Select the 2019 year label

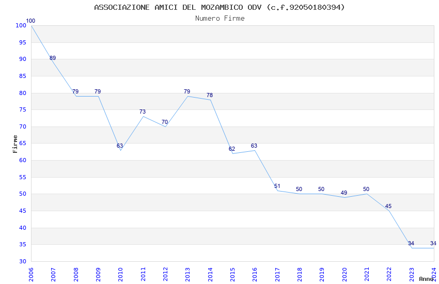(x=322, y=275)
